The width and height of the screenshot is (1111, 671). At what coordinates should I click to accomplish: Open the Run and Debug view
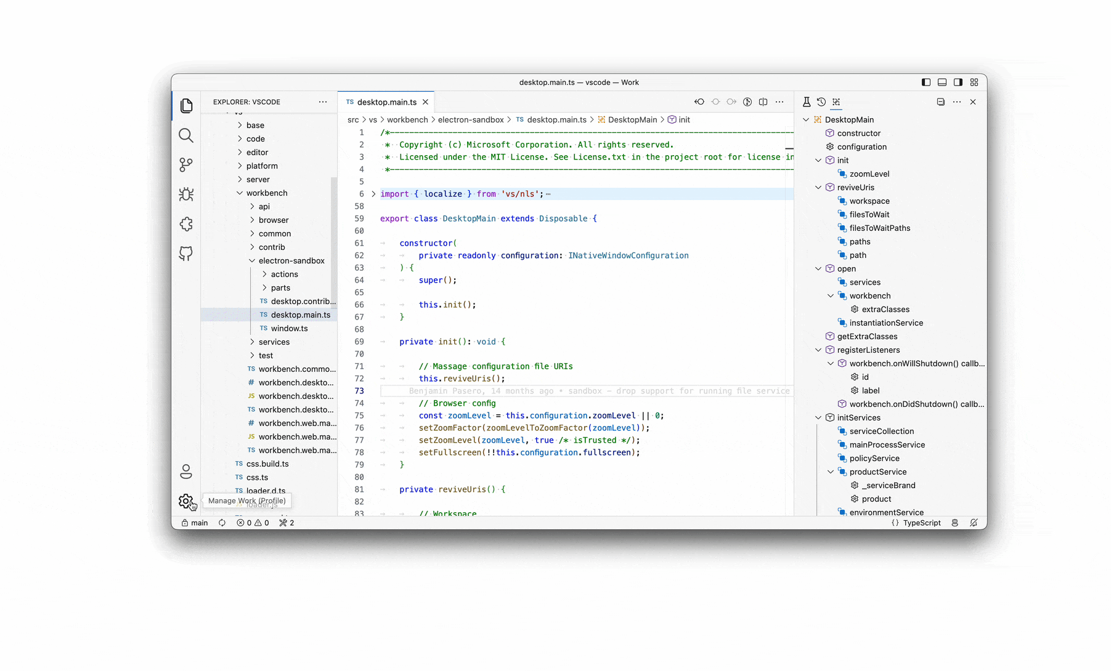pos(186,194)
